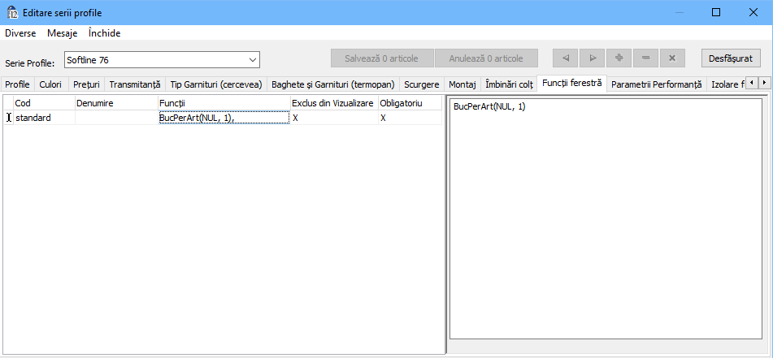Image resolution: width=773 pixels, height=358 pixels.
Task: Click the Anulează 0 articole button
Action: (x=486, y=58)
